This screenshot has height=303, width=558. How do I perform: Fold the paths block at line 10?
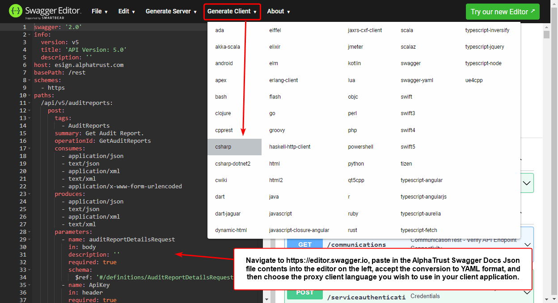(x=30, y=95)
